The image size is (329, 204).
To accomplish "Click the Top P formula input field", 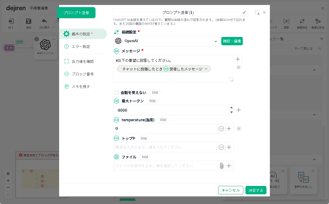I will click(165, 147).
